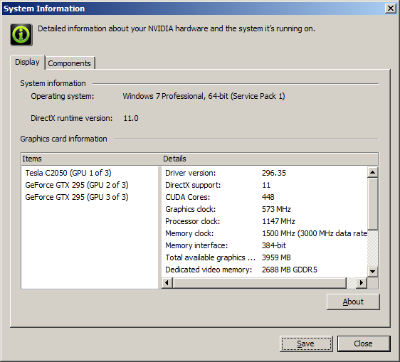The height and width of the screenshot is (362, 400).
Task: Click the horizontal scrollbar left arrow
Action: point(167,283)
